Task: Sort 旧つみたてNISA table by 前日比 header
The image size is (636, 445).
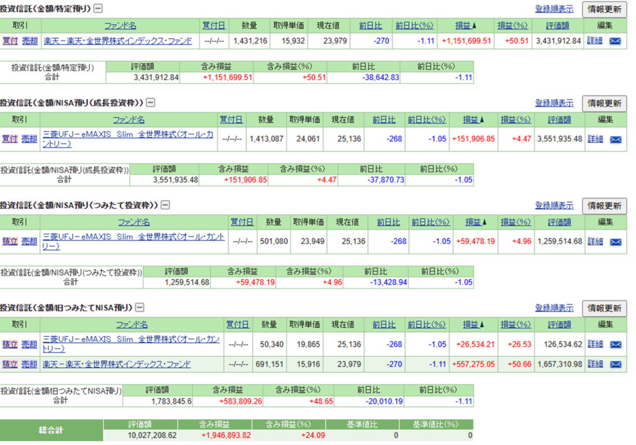Action: 384,325
